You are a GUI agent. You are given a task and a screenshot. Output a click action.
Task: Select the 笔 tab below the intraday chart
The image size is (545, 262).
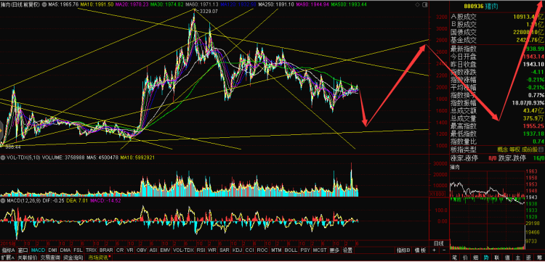pos(455,258)
